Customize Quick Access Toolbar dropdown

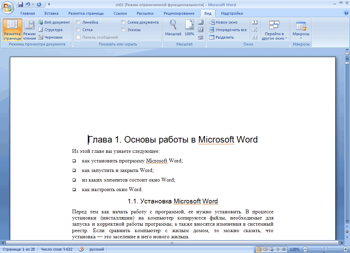(x=49, y=4)
